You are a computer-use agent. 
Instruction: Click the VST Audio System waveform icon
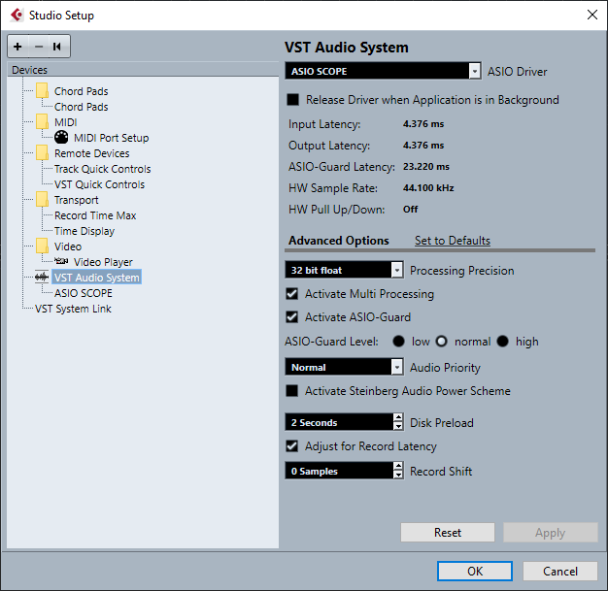(42, 278)
